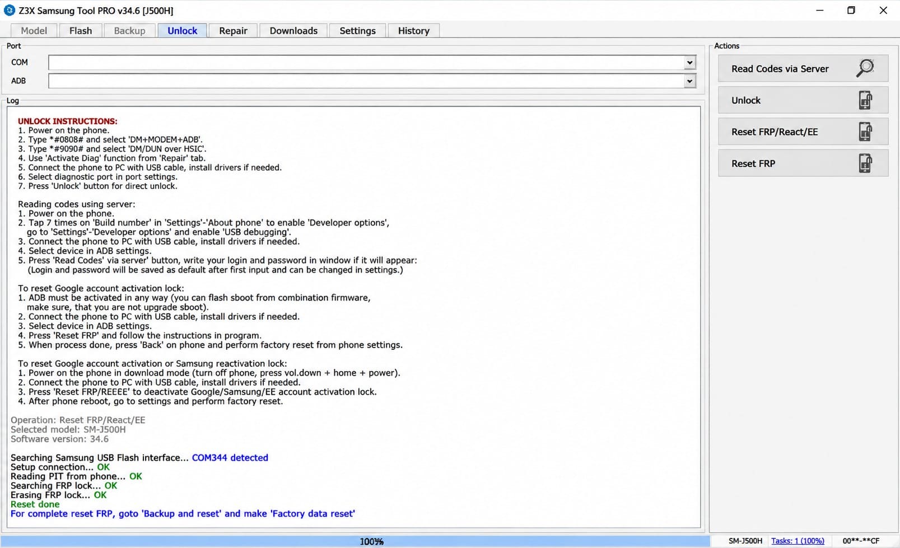
Task: Click inside the ADB device field
Action: coord(366,81)
